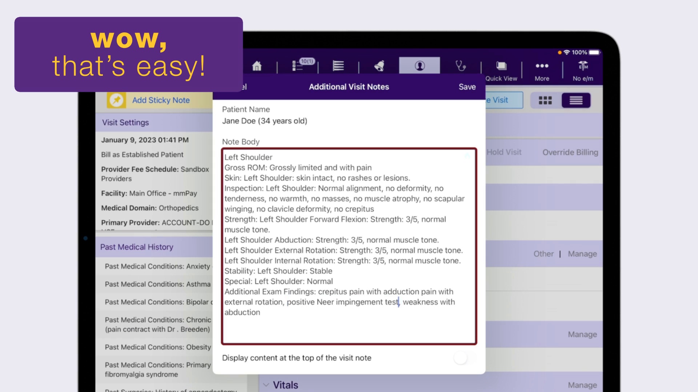Go to the Home icon in top toolbar
Viewport: 698px width, 392px height.
[257, 66]
